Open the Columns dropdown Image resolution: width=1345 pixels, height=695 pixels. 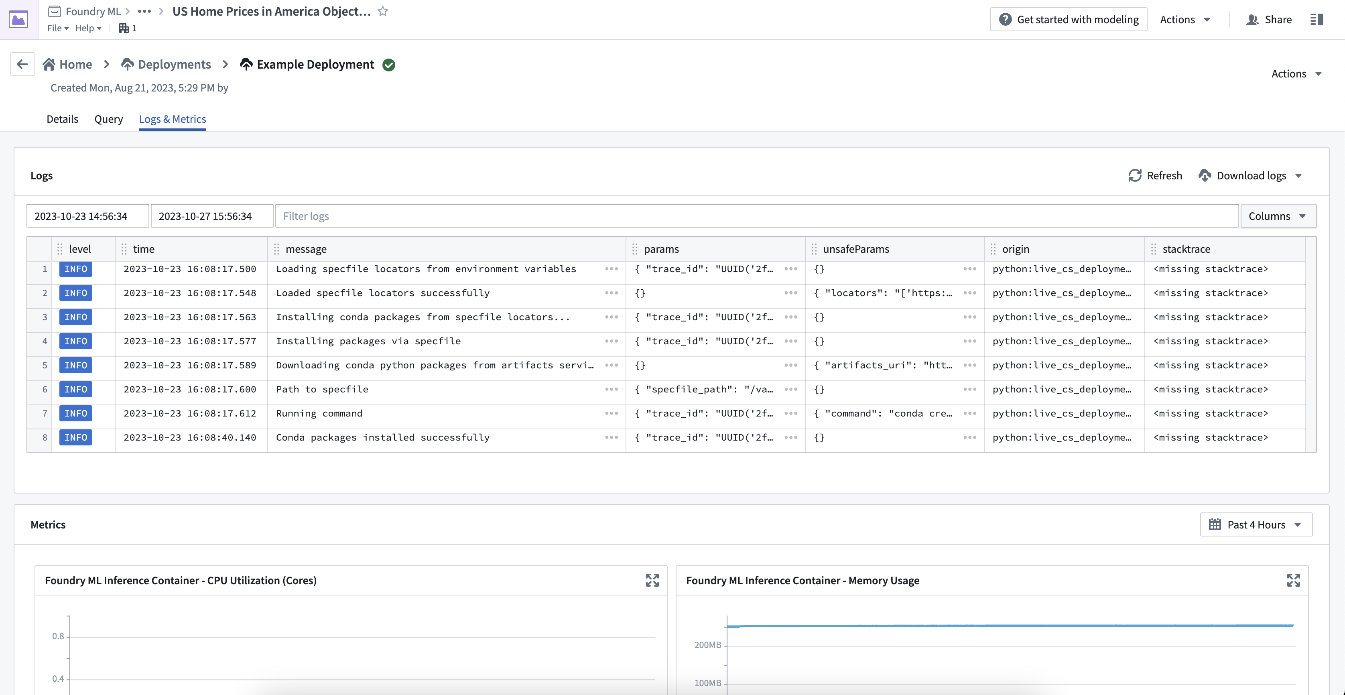tap(1278, 216)
